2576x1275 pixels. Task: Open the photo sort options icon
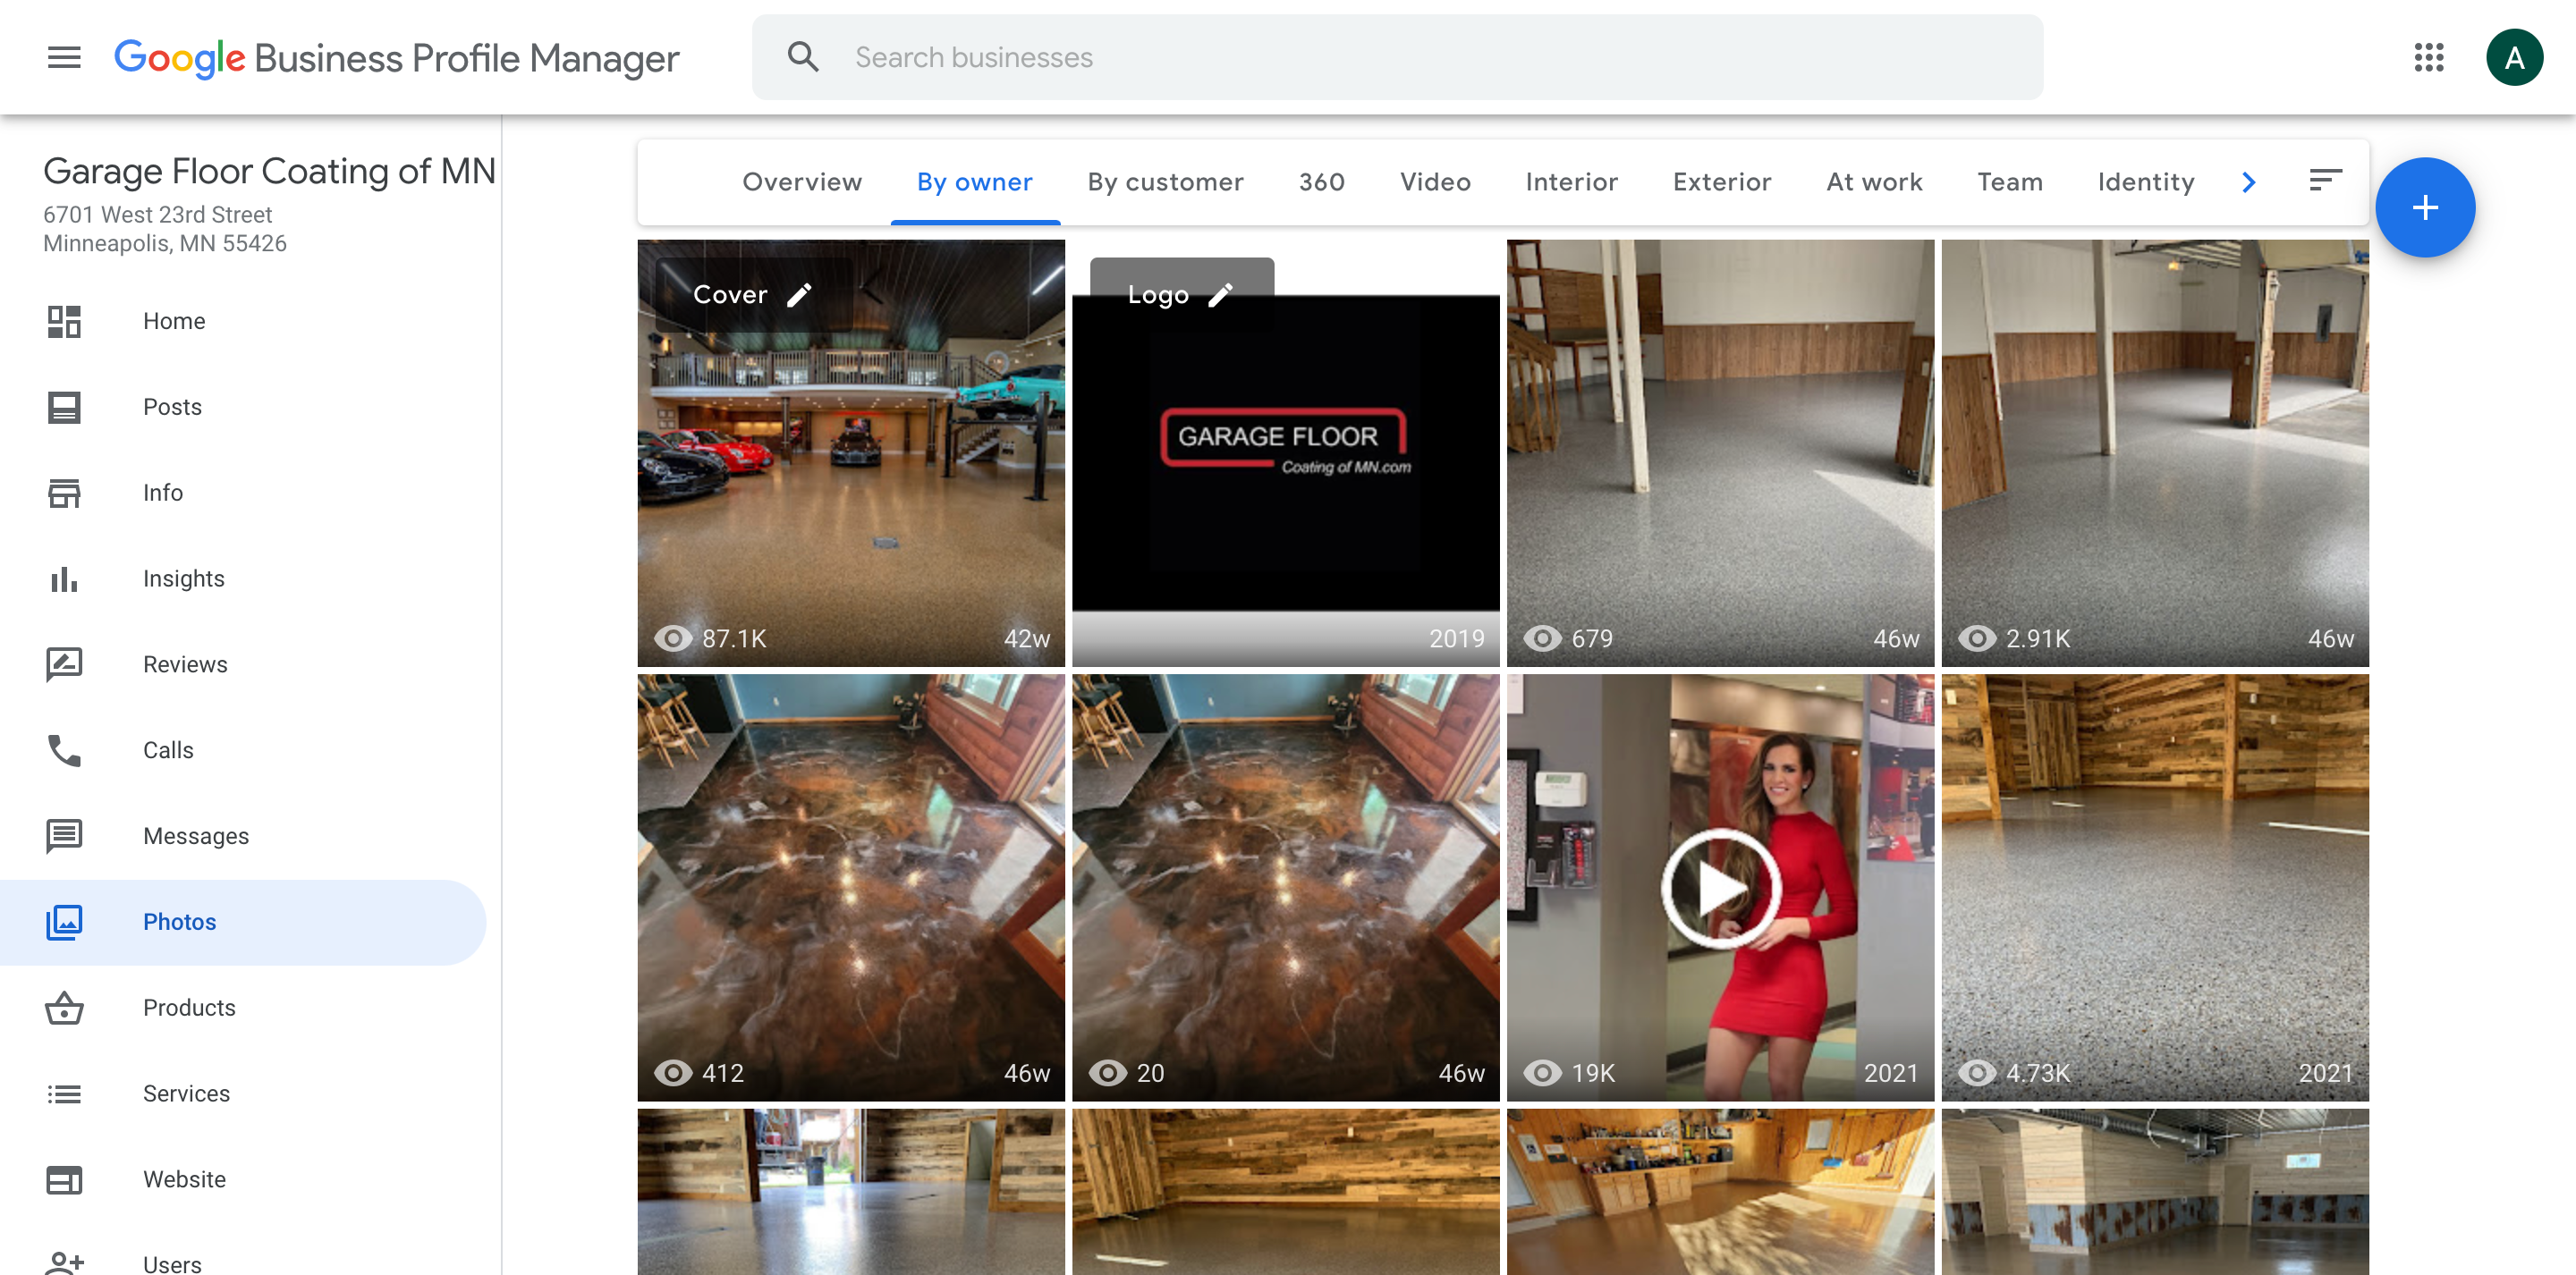(x=2325, y=181)
